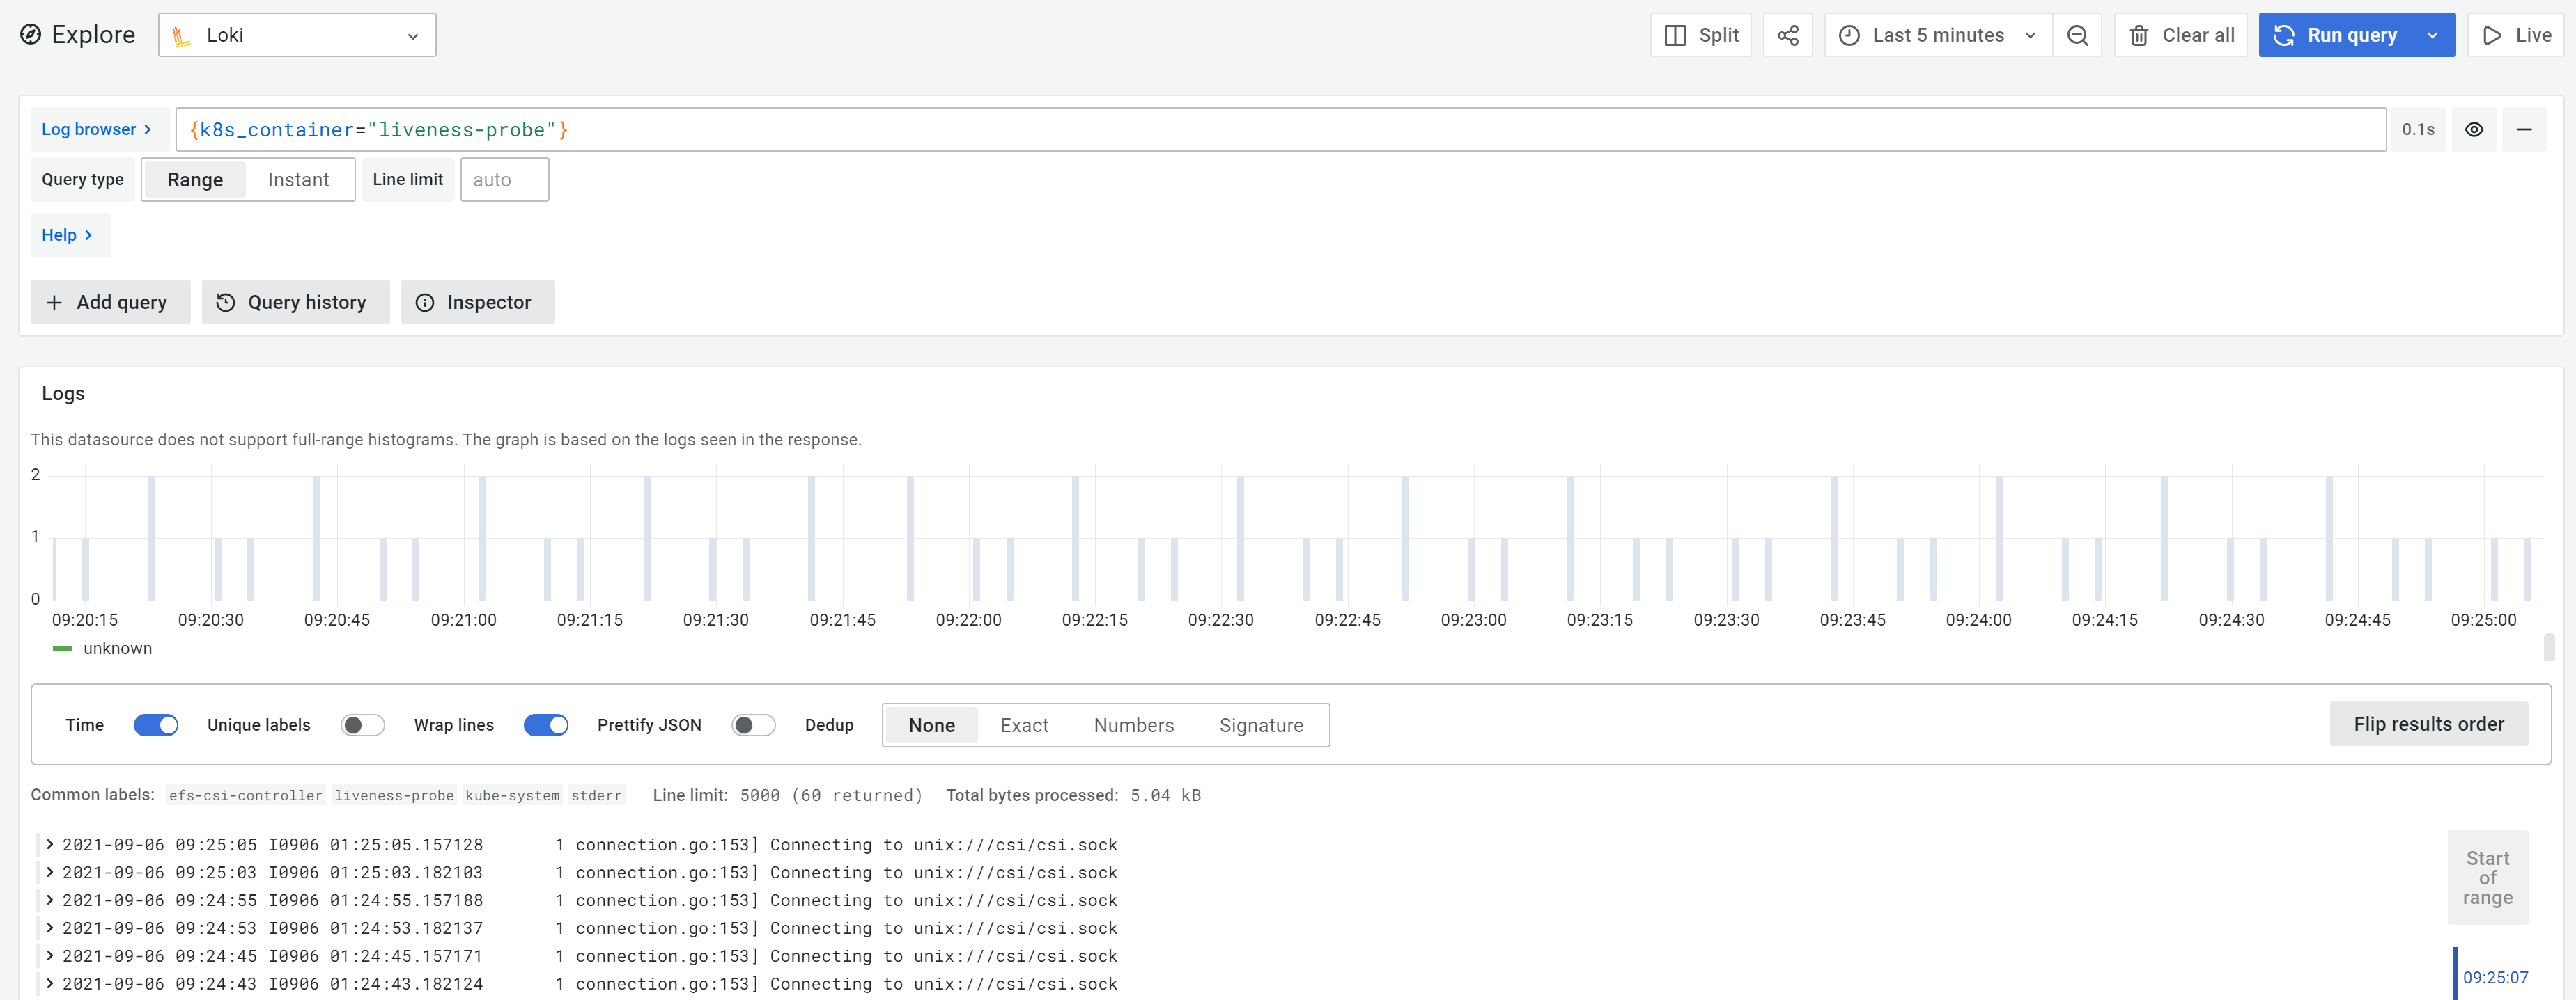Clear all queries with trash icon
The height and width of the screenshot is (1000, 2576).
pyautogui.click(x=2181, y=35)
